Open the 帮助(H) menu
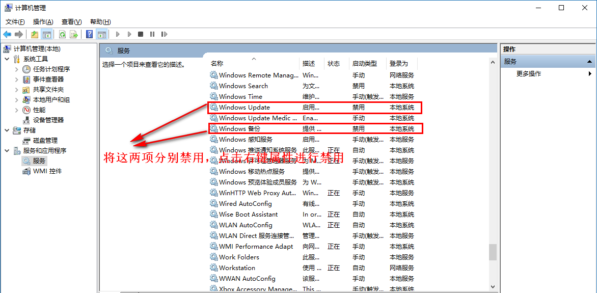Viewport: 597px width, 293px height. [x=100, y=22]
